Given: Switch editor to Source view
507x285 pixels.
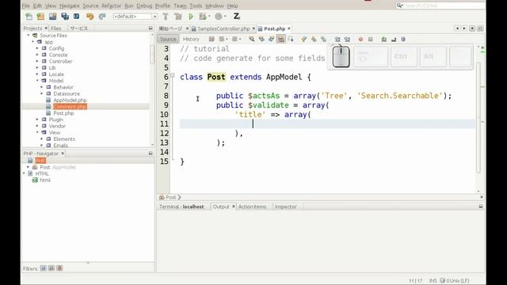Looking at the screenshot, I should 168,39.
